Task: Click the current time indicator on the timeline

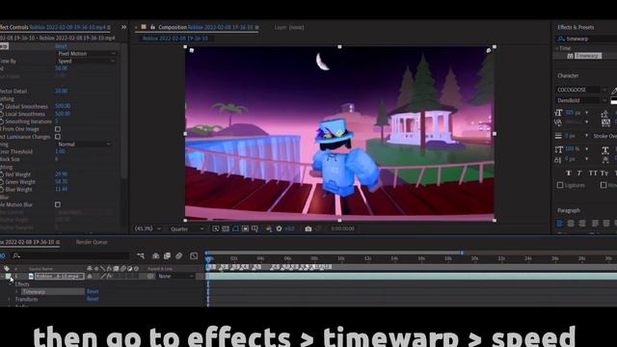Action: click(x=208, y=258)
